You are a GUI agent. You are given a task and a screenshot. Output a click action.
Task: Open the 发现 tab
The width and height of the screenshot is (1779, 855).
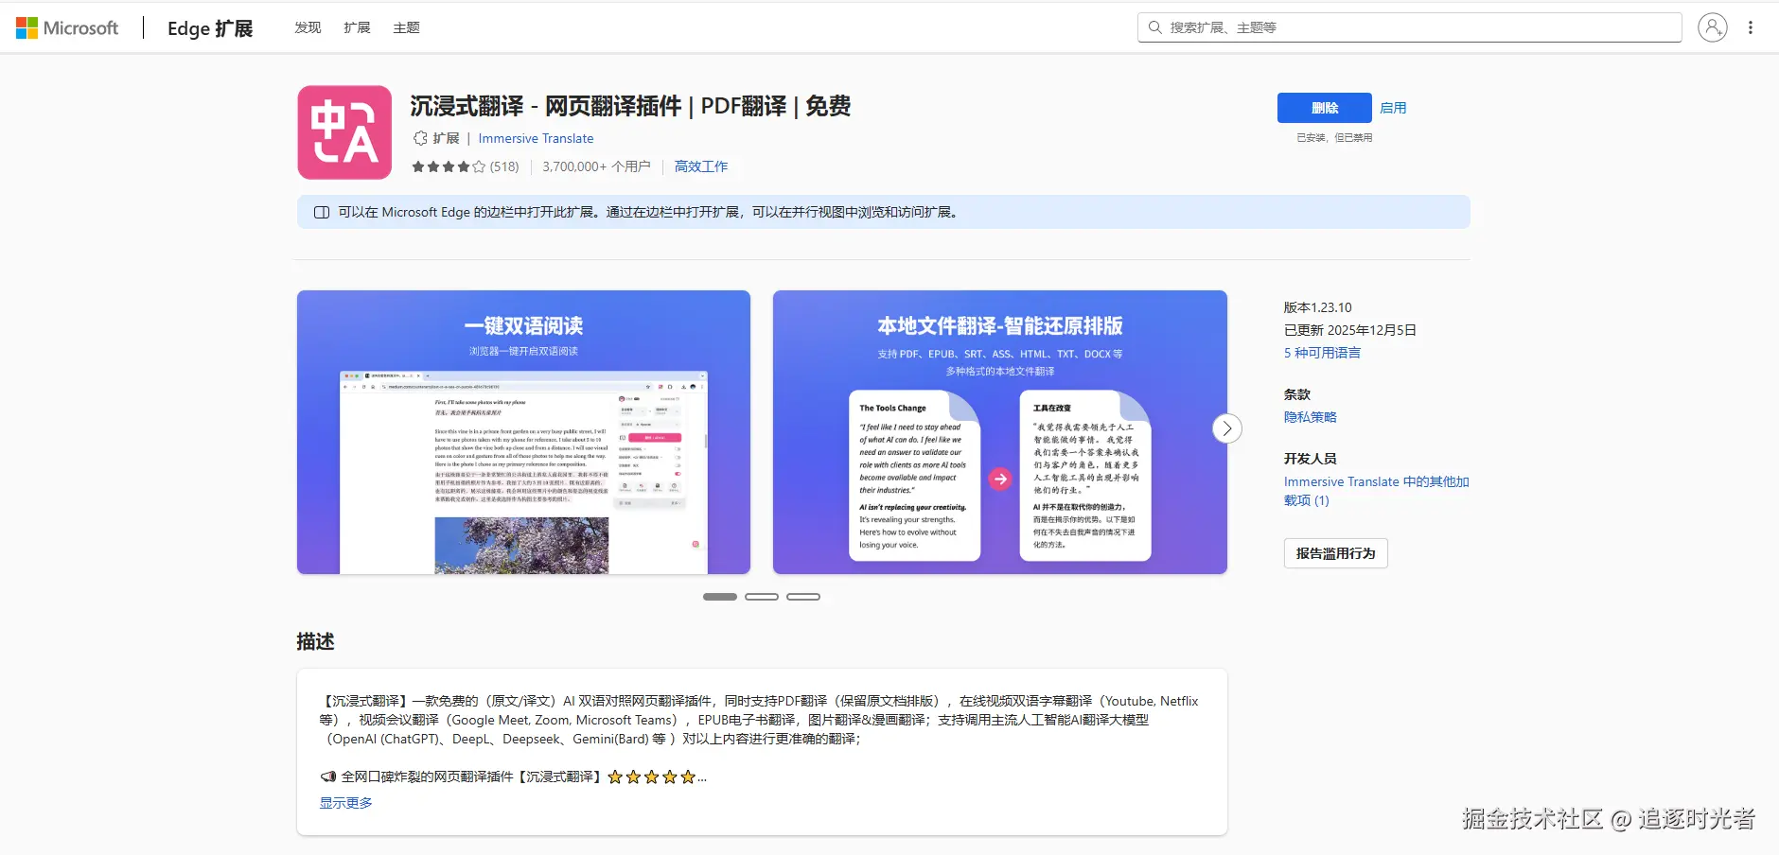point(308,27)
